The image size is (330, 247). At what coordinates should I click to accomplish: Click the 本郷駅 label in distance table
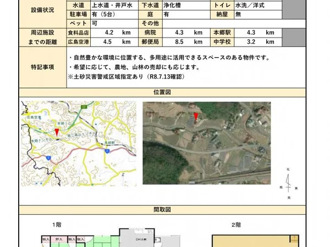(x=222, y=33)
